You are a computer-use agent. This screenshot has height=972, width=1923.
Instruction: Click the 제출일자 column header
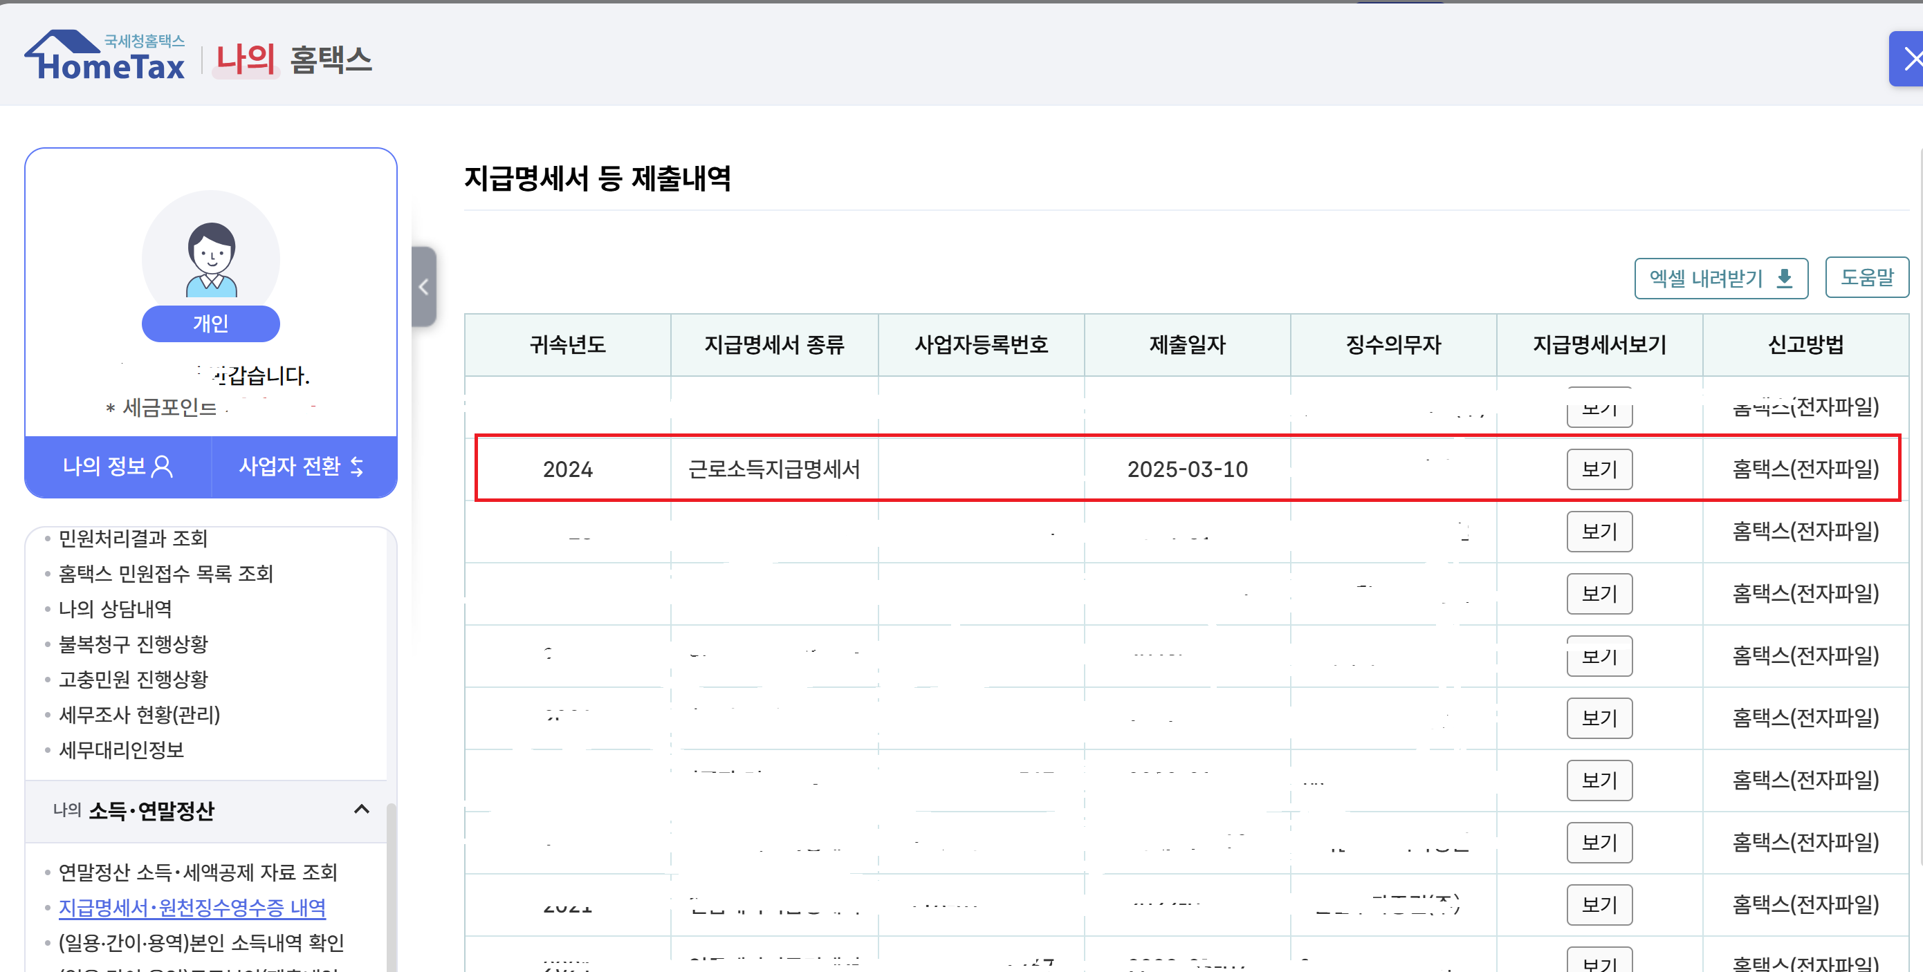click(1187, 345)
